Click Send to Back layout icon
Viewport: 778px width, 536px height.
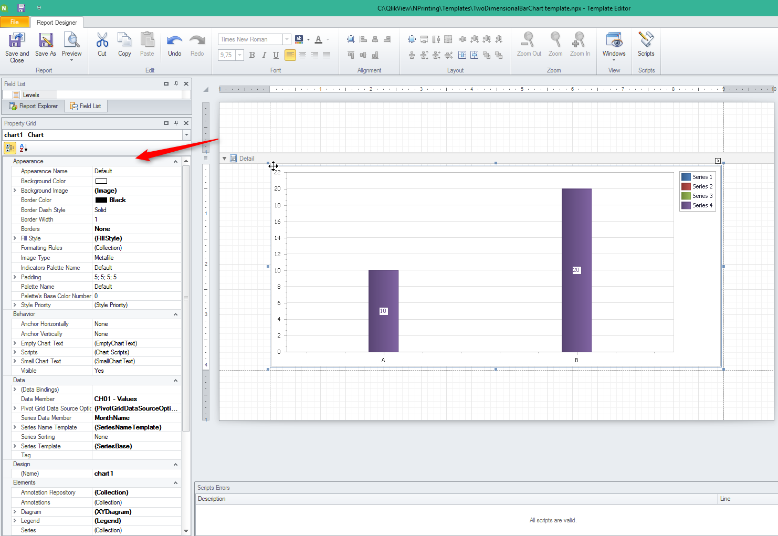499,55
